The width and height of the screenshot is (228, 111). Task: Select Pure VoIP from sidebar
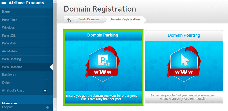9,43
